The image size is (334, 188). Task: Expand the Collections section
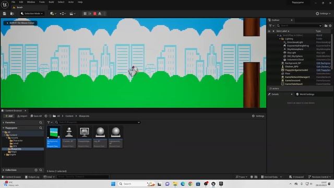pyautogui.click(x=4, y=170)
